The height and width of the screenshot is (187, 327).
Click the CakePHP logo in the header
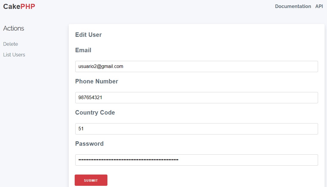pyautogui.click(x=19, y=7)
